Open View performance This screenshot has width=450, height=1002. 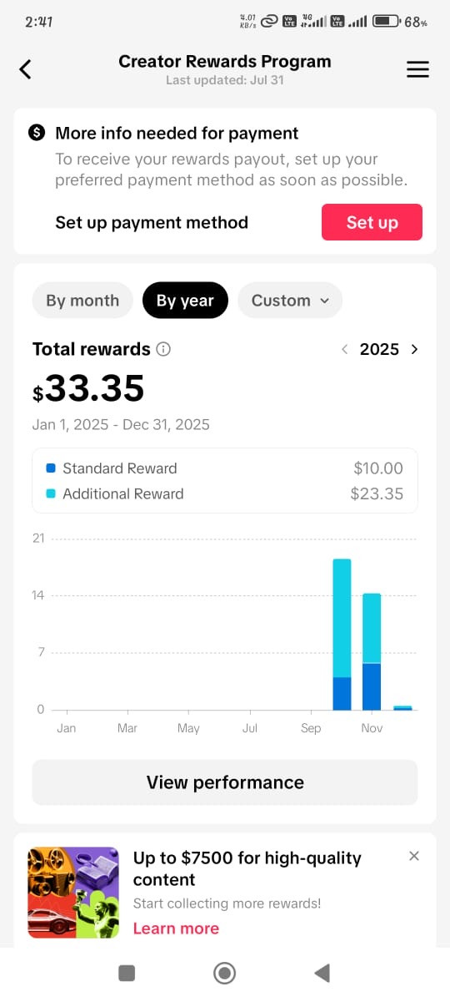(225, 782)
